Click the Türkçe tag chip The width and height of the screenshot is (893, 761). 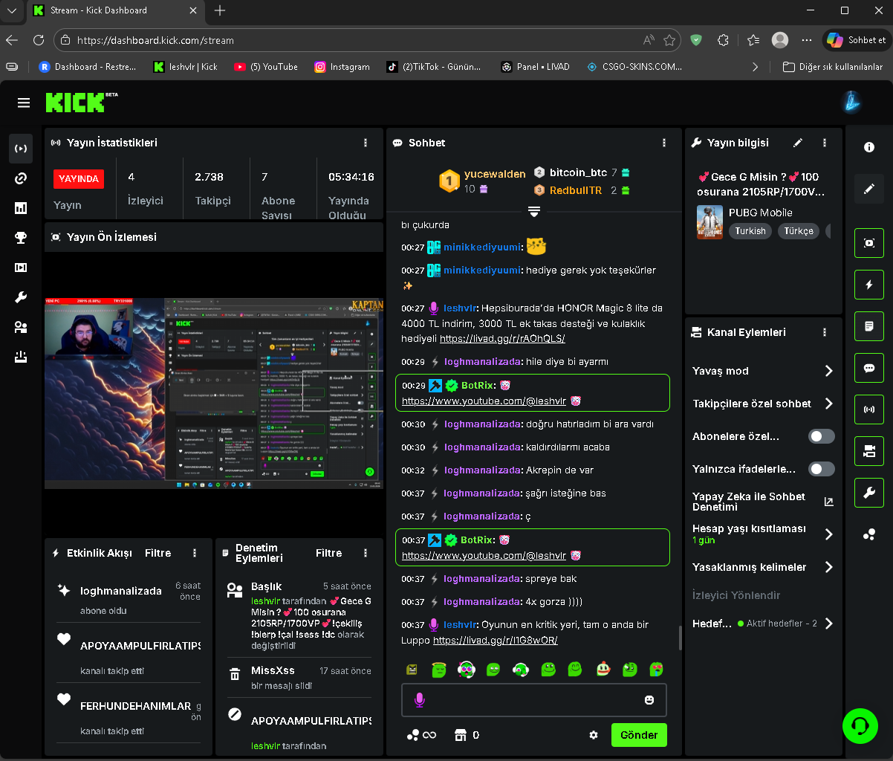tap(799, 231)
